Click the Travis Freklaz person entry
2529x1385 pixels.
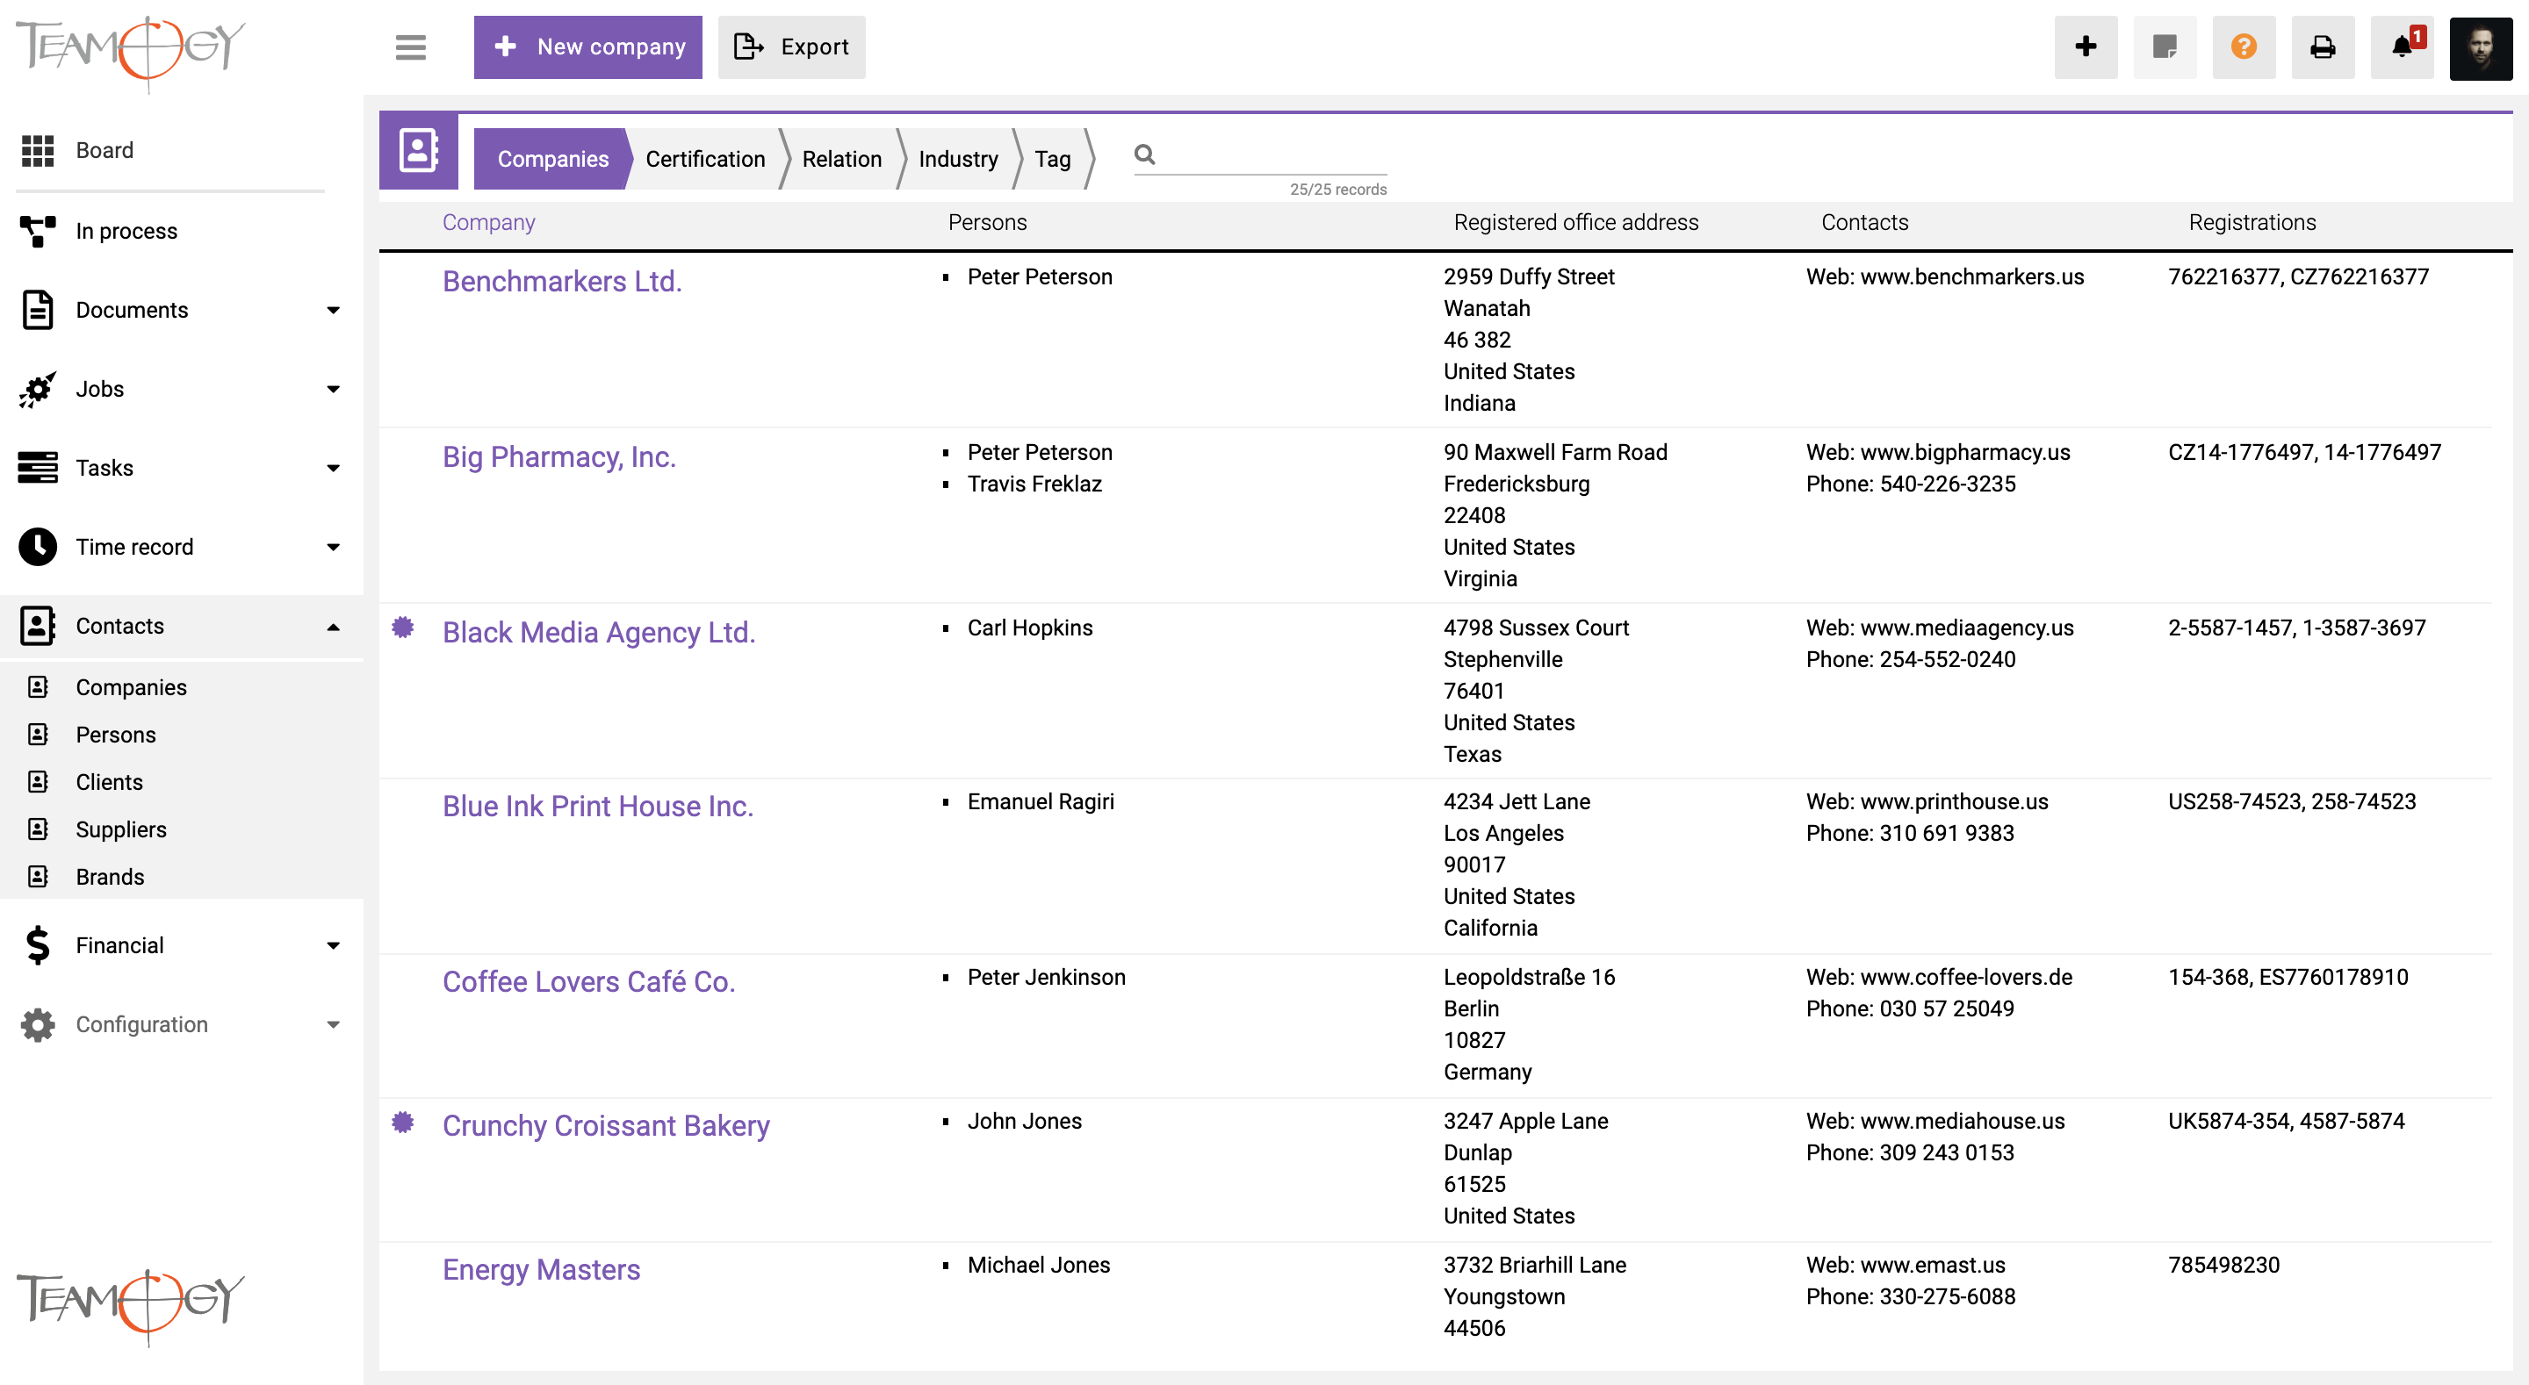point(1034,484)
